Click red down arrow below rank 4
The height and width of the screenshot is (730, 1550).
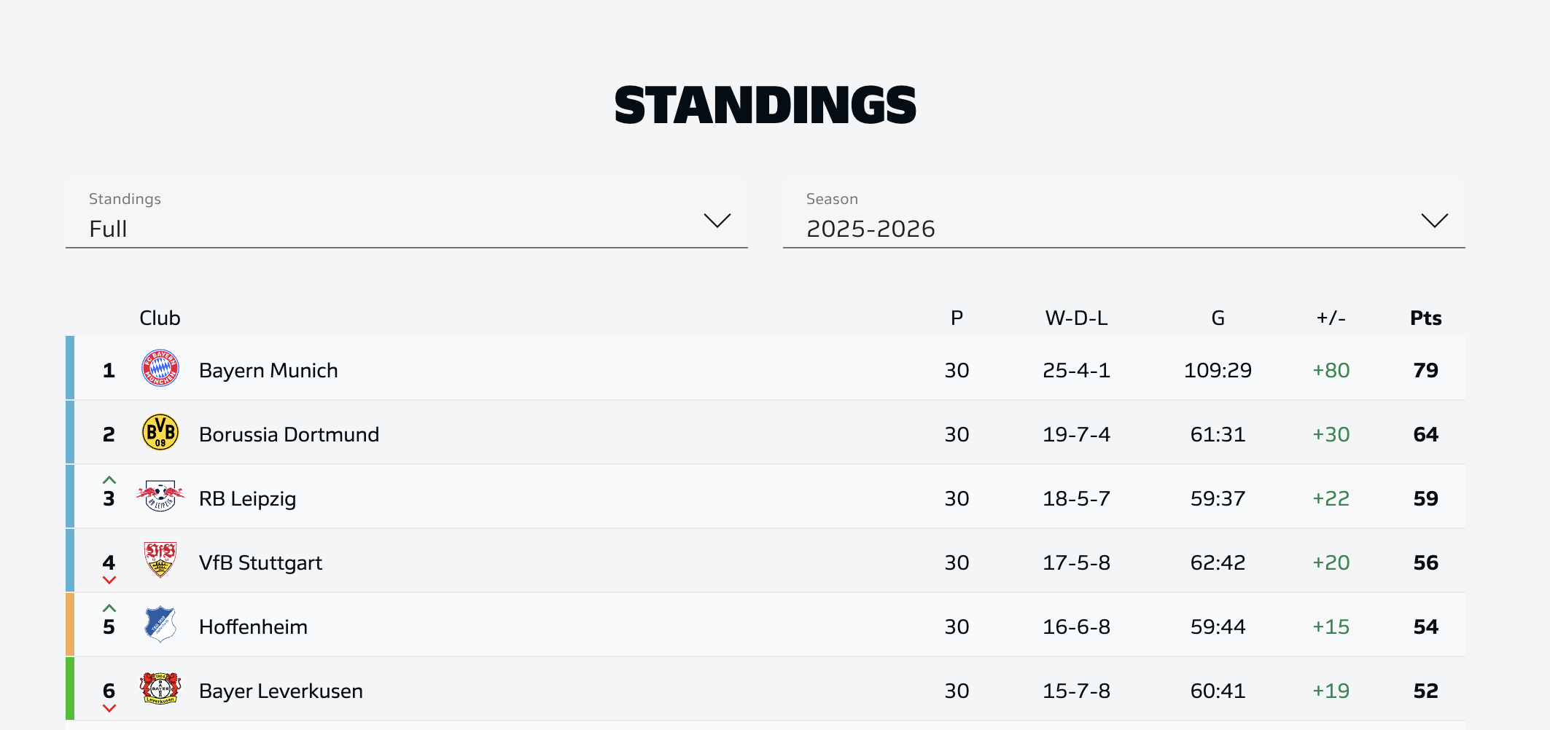(109, 581)
